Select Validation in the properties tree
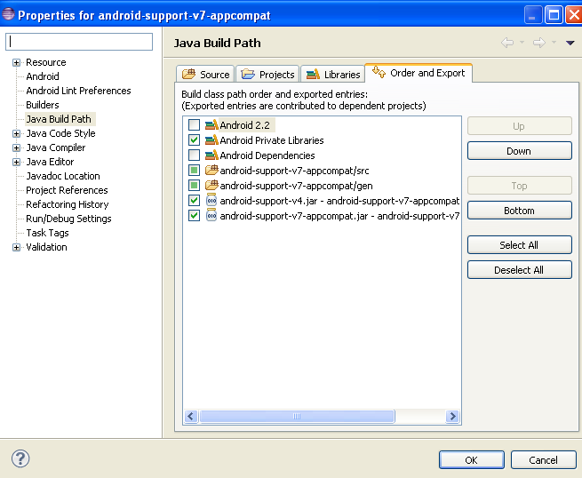582x478 pixels. click(x=46, y=247)
